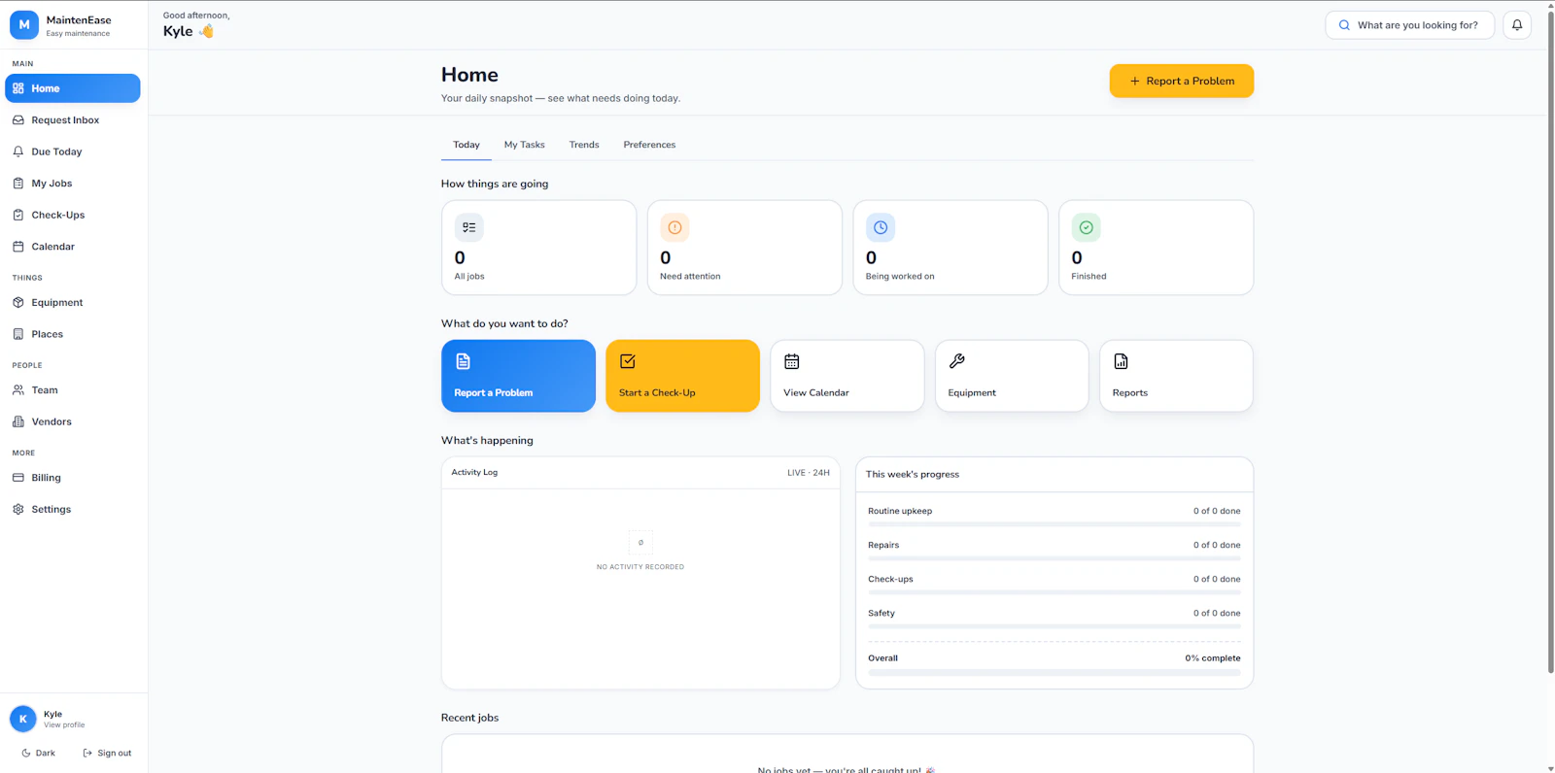Click the Settings gear icon
This screenshot has width=1555, height=773.
click(x=18, y=509)
